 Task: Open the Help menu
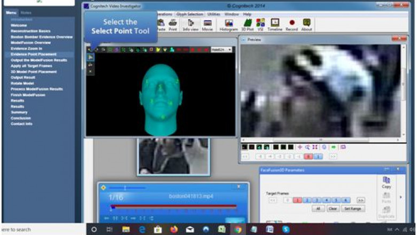click(x=247, y=14)
